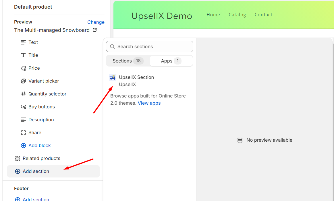Select the Quantity selector block row
Viewport: 334px width, 201px height.
pos(53,94)
